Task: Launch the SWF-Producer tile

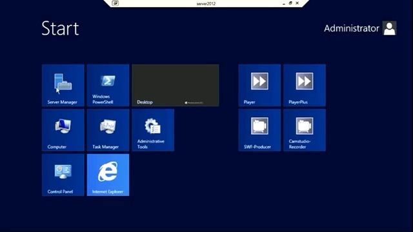Action: pyautogui.click(x=259, y=130)
